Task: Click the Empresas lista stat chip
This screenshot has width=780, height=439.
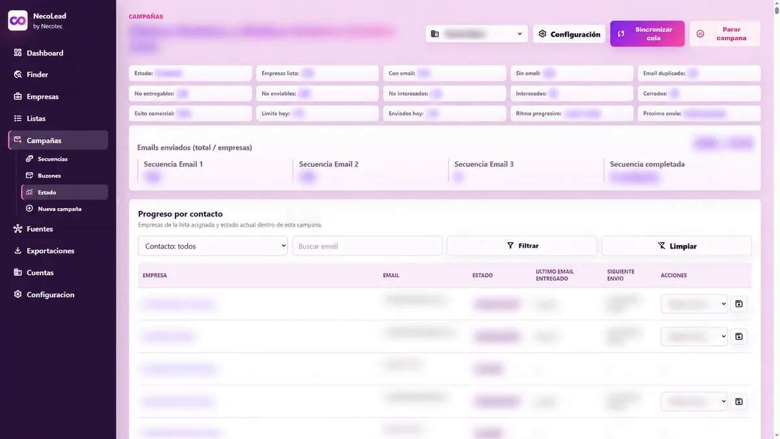Action: [317, 73]
